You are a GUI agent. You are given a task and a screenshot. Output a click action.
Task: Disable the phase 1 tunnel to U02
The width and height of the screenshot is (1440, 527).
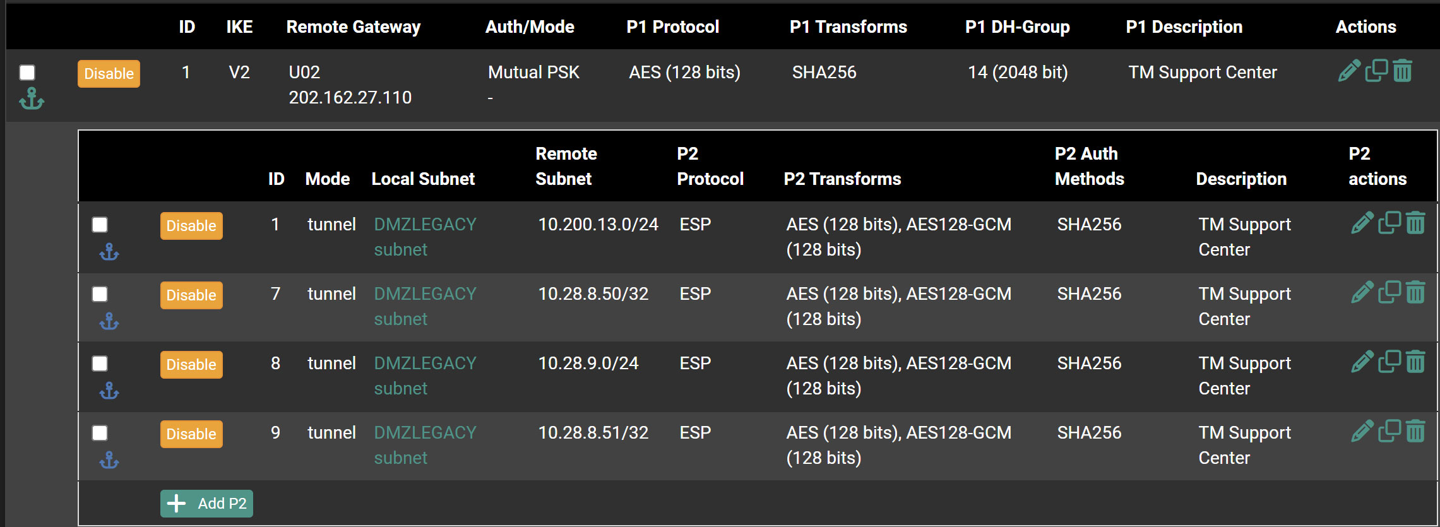coord(109,74)
